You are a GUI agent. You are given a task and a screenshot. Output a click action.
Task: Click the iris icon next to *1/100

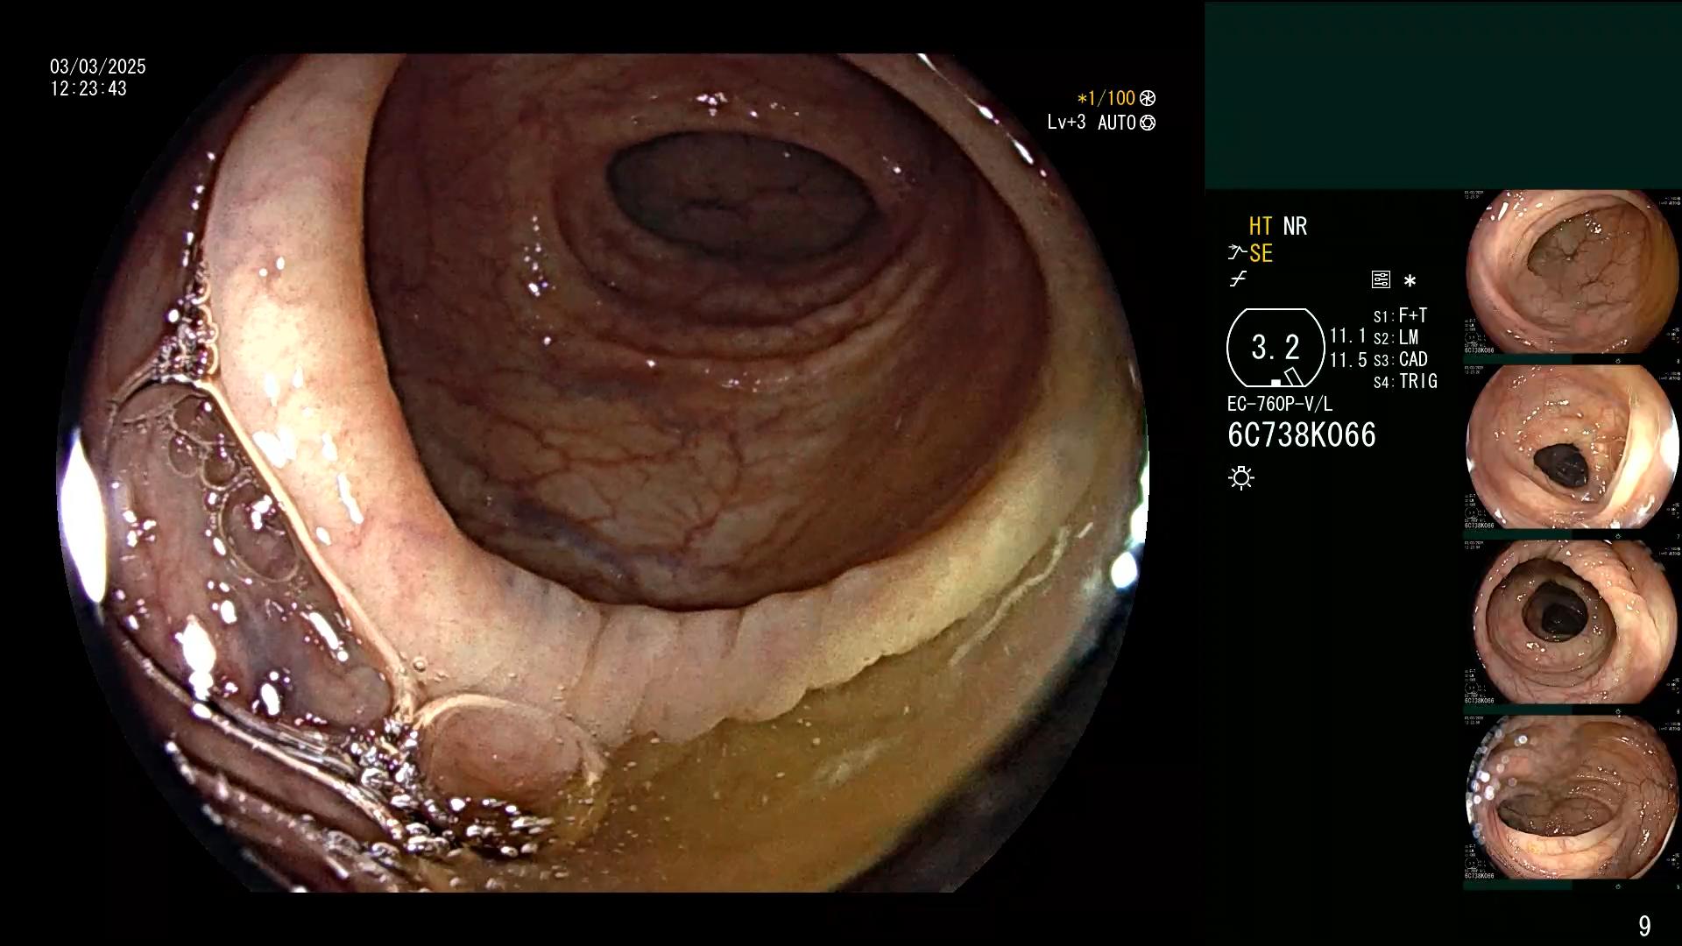tap(1148, 98)
